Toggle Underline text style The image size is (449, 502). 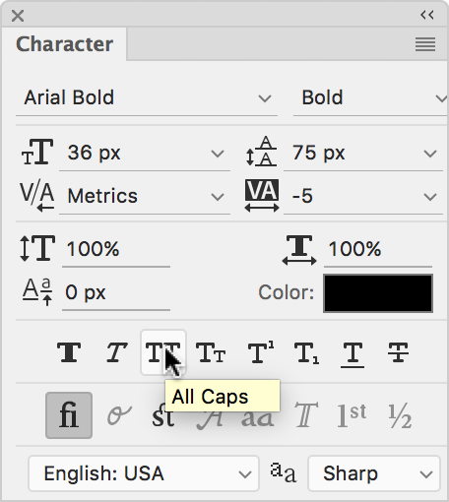pos(353,352)
